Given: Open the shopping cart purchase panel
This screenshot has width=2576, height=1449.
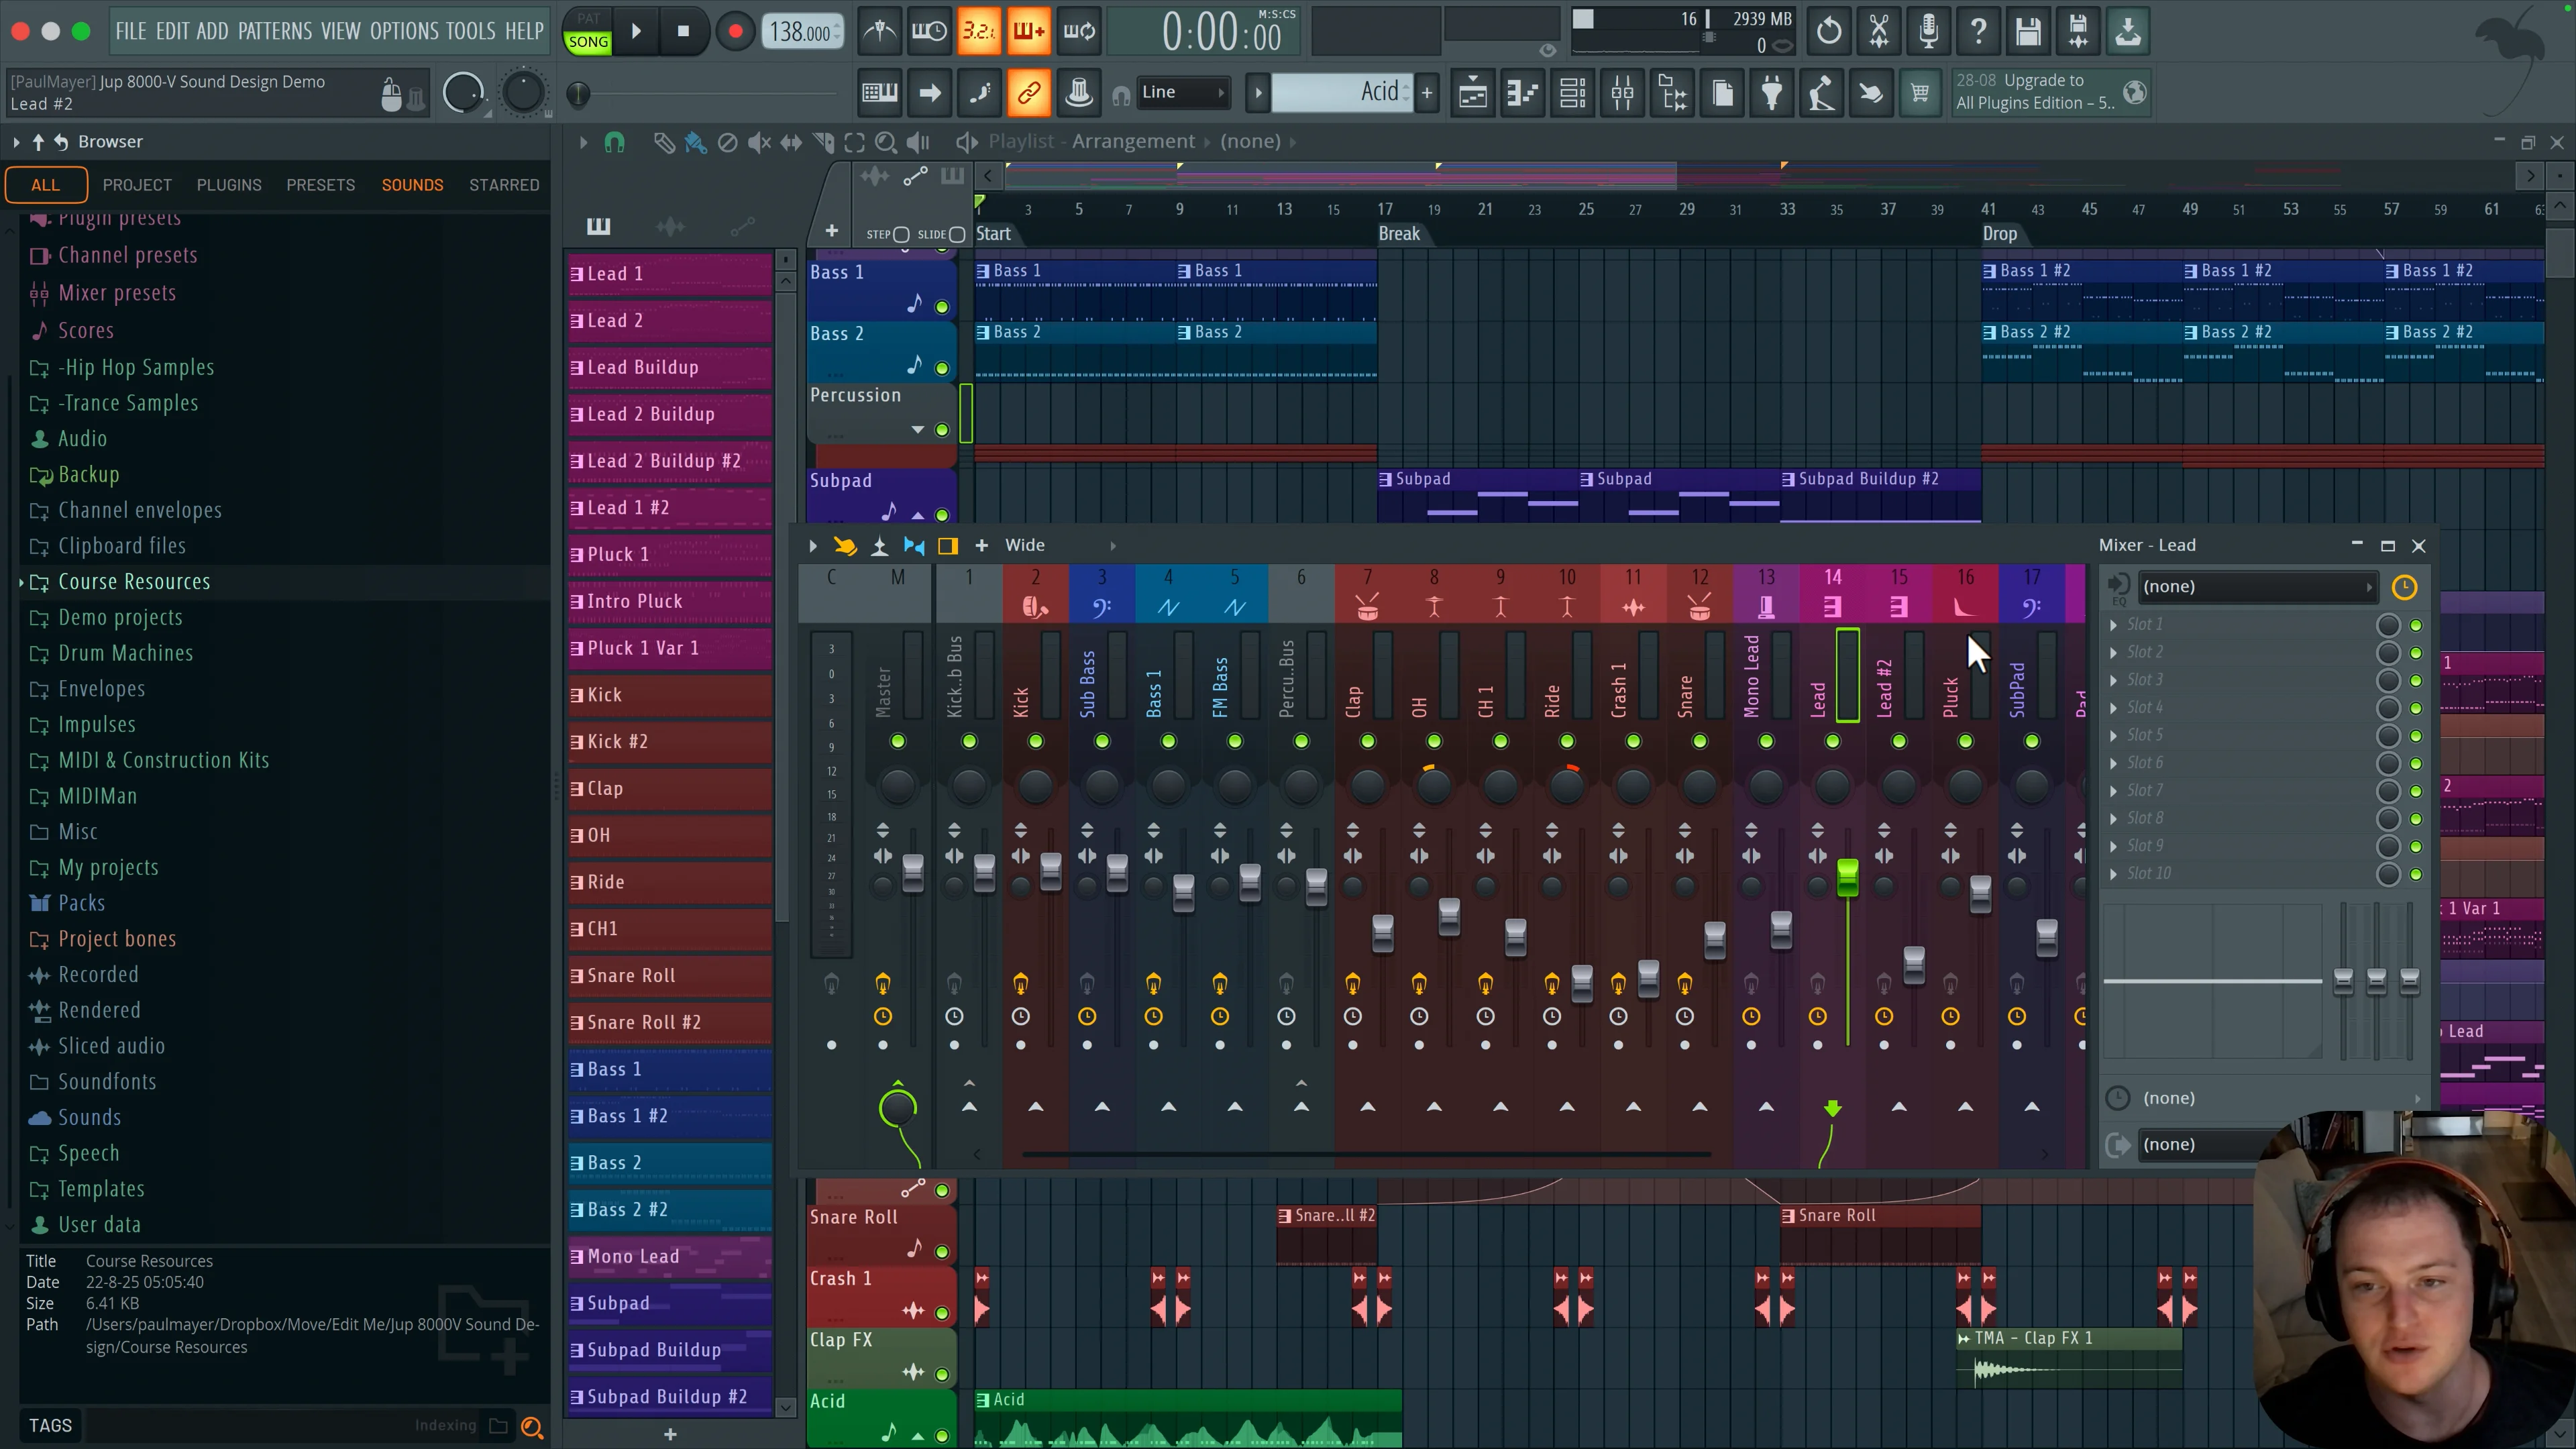Looking at the screenshot, I should tap(1920, 92).
